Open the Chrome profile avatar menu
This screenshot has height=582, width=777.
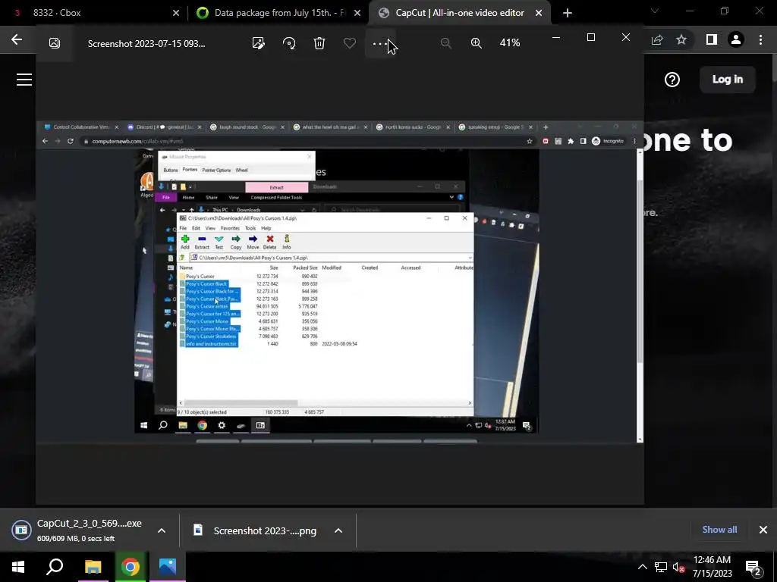(736, 39)
